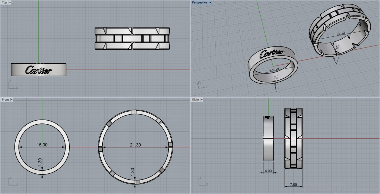Screen dimensions: 380x194
Task: Activate the Perspective viewport title
Action: click(199, 3)
